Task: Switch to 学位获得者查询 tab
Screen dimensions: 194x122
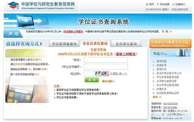Action: coord(64,44)
